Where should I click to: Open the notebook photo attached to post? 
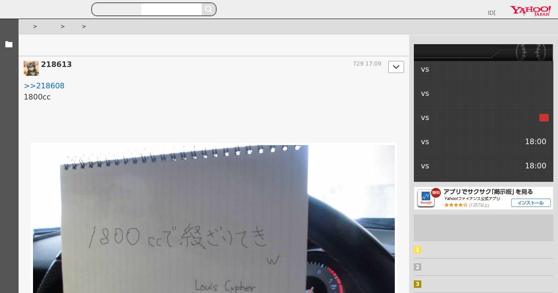pos(214,218)
